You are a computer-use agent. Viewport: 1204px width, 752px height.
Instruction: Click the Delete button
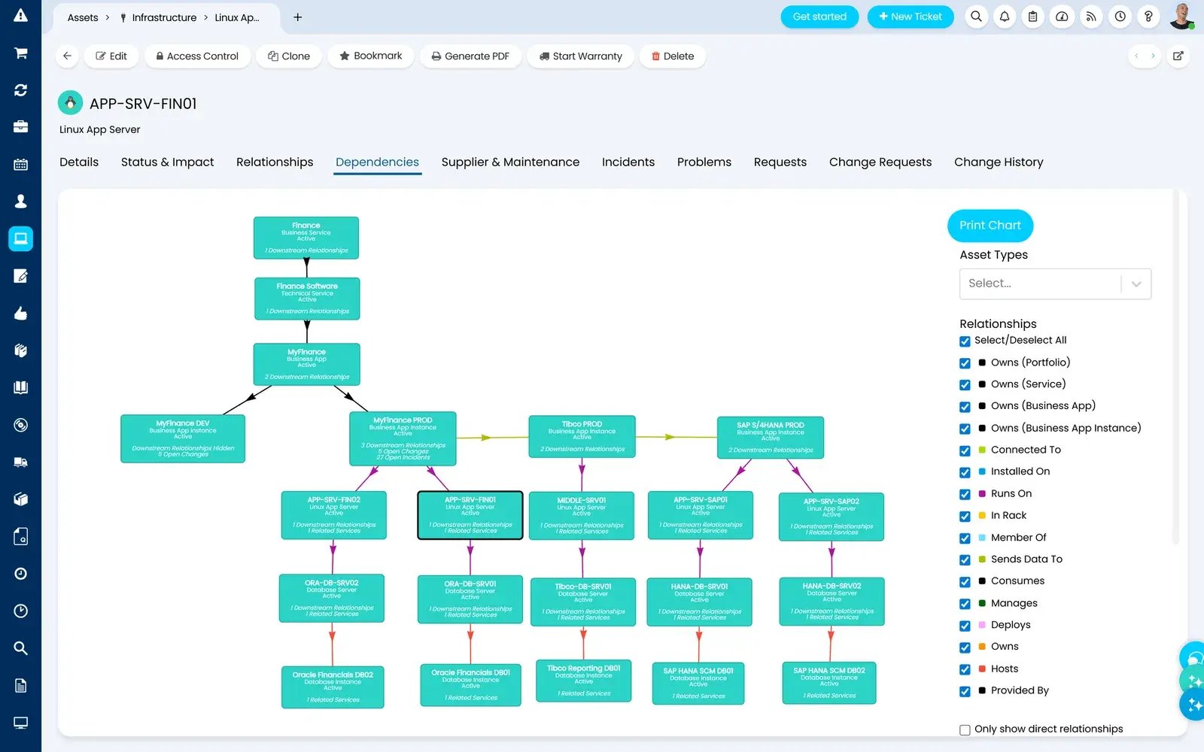coord(673,56)
